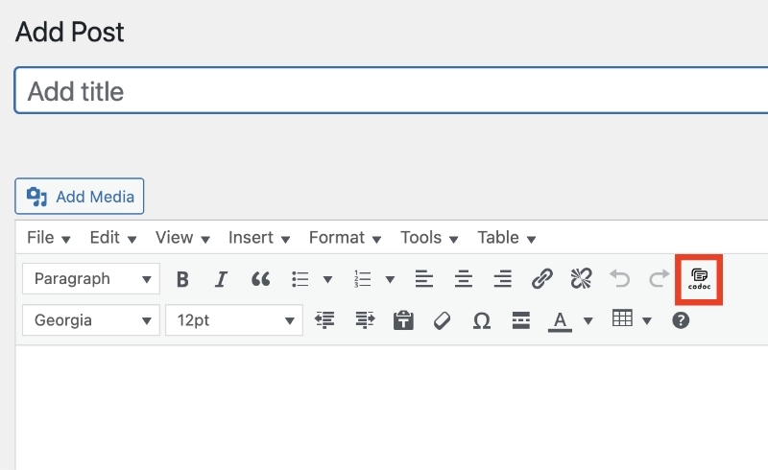Open the Paragraph format dropdown
The width and height of the screenshot is (768, 470).
click(91, 278)
